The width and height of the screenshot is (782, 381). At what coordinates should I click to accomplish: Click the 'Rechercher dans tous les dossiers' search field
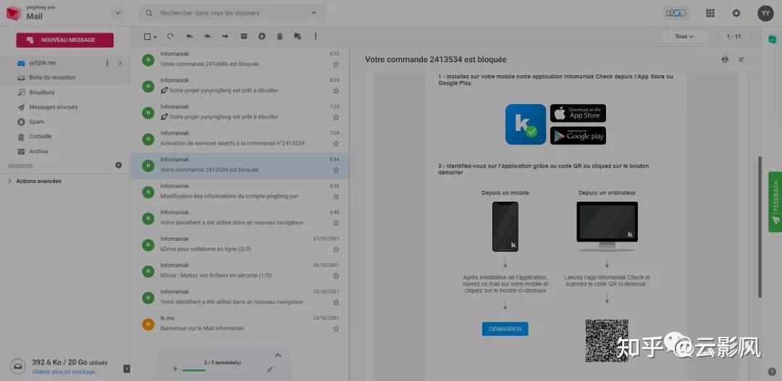pos(232,13)
